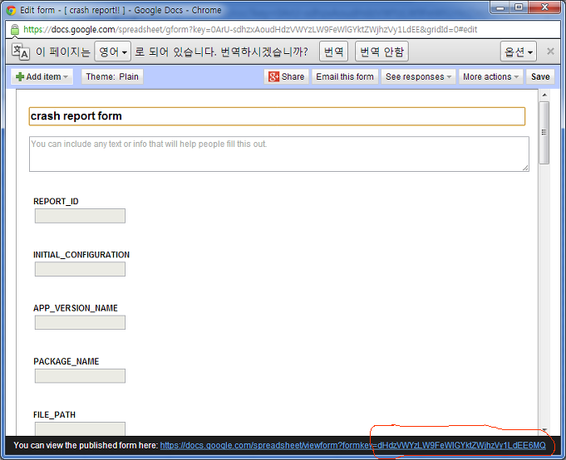This screenshot has height=460, width=566.
Task: Click Email this form button
Action: tap(345, 76)
